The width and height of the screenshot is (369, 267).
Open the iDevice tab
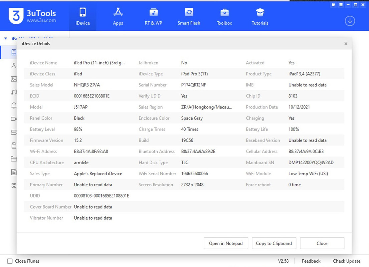(x=82, y=16)
